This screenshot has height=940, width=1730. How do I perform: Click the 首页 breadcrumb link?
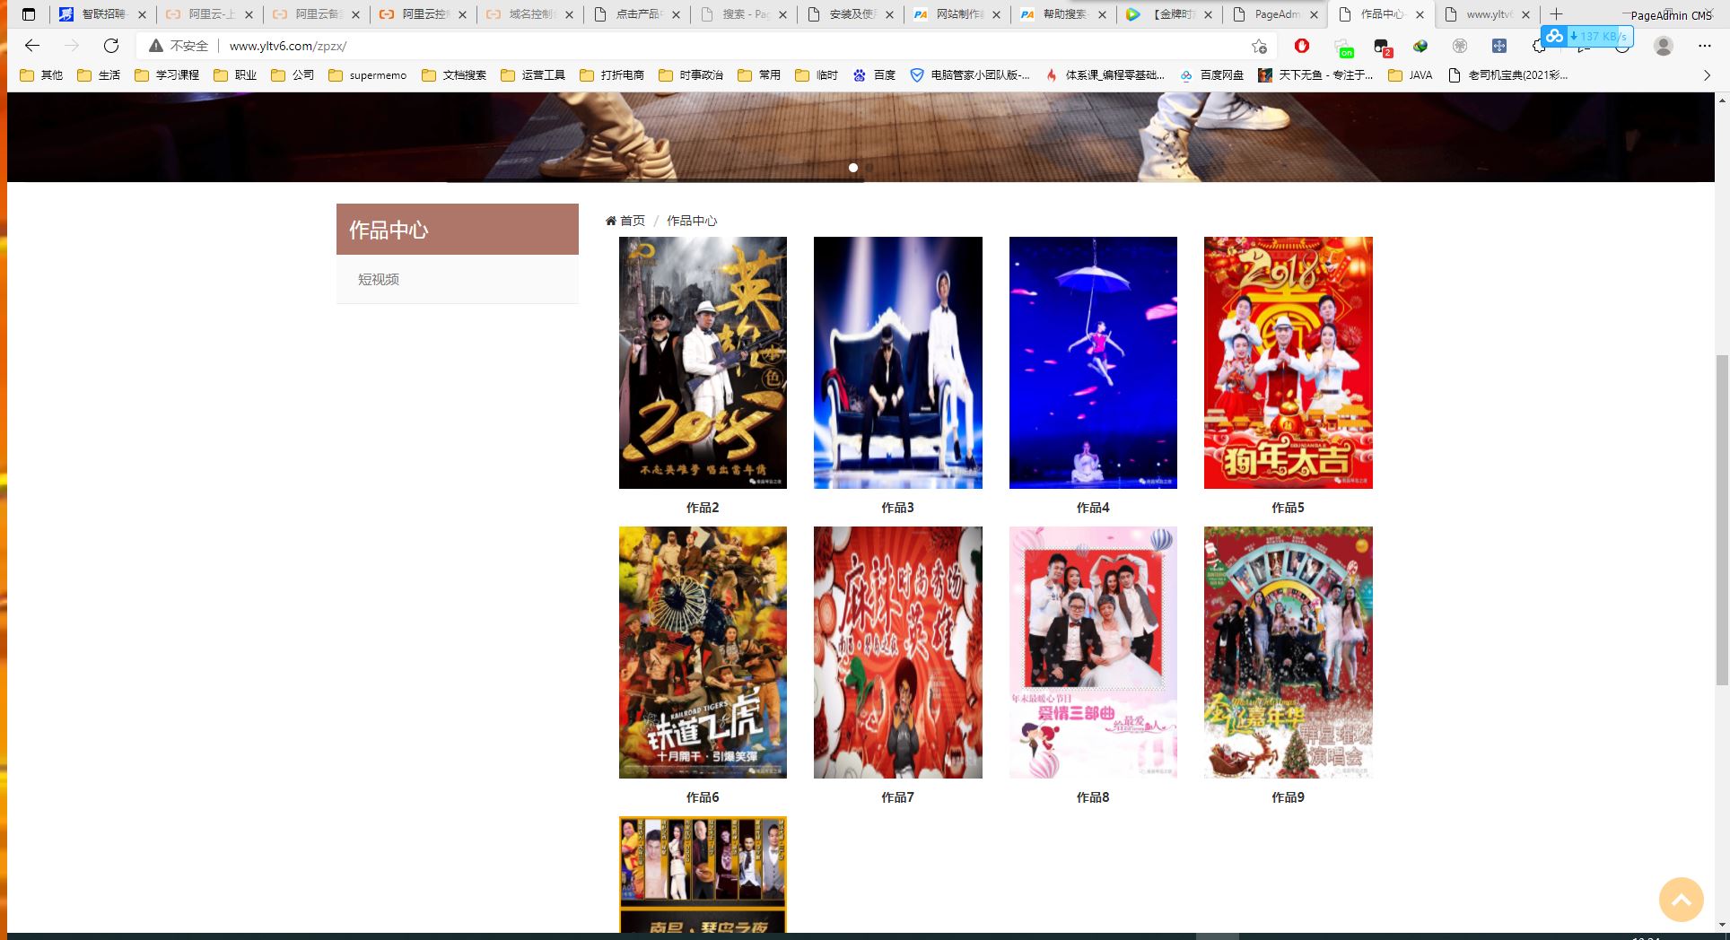pos(633,221)
